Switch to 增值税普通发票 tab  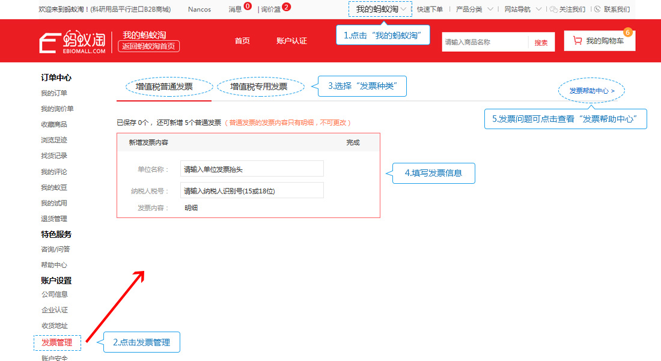(164, 86)
